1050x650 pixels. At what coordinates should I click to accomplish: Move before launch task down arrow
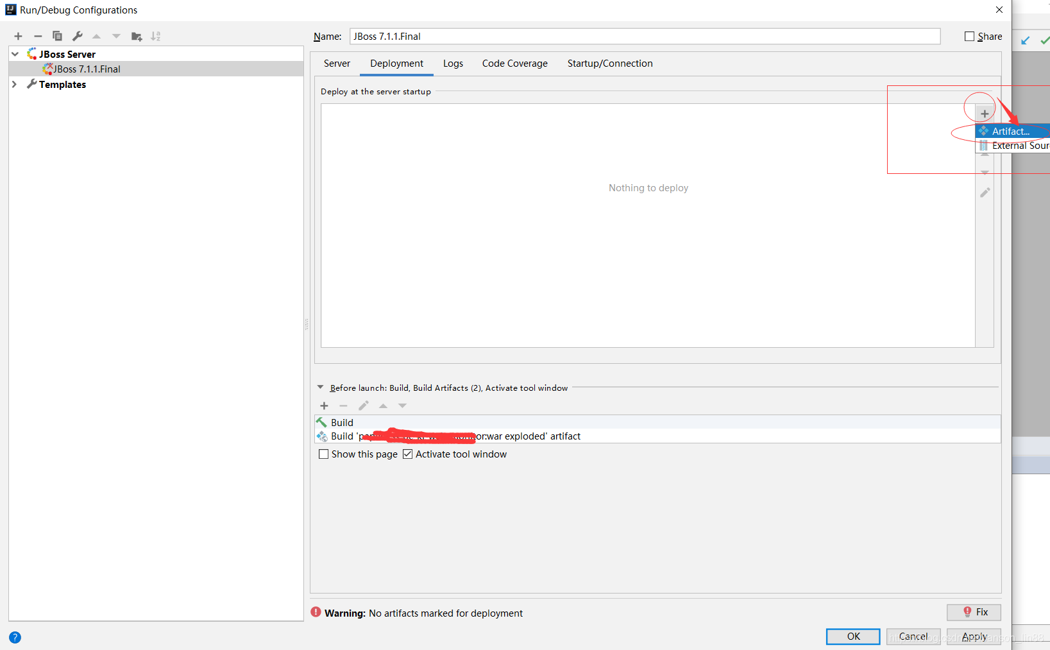(402, 406)
